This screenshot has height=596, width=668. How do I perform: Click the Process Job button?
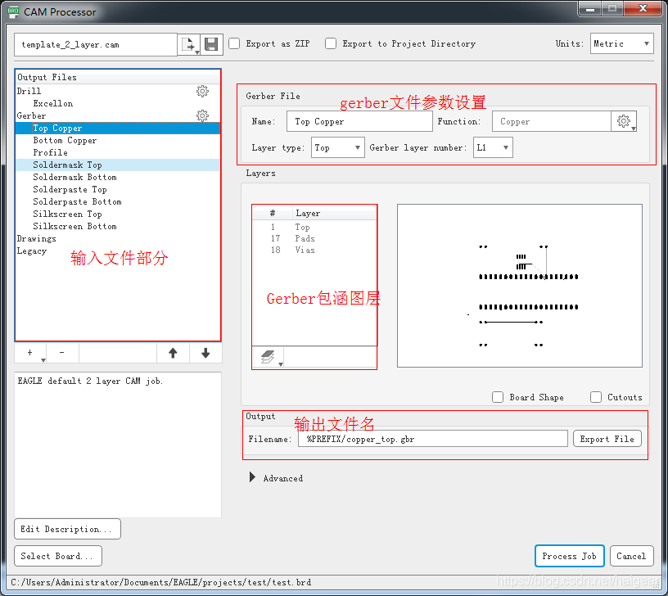pos(569,556)
